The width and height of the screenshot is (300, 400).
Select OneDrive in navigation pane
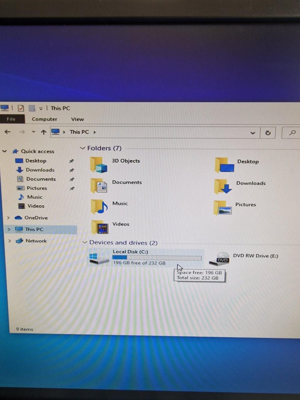(x=36, y=217)
